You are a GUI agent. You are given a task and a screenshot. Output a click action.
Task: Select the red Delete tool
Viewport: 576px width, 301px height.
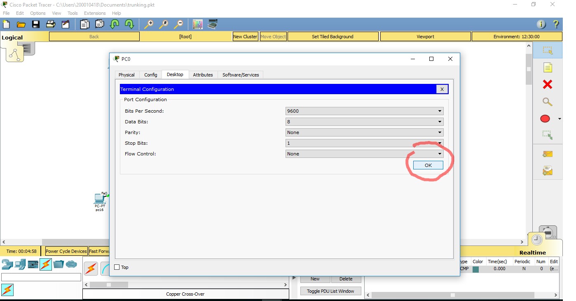click(x=547, y=84)
